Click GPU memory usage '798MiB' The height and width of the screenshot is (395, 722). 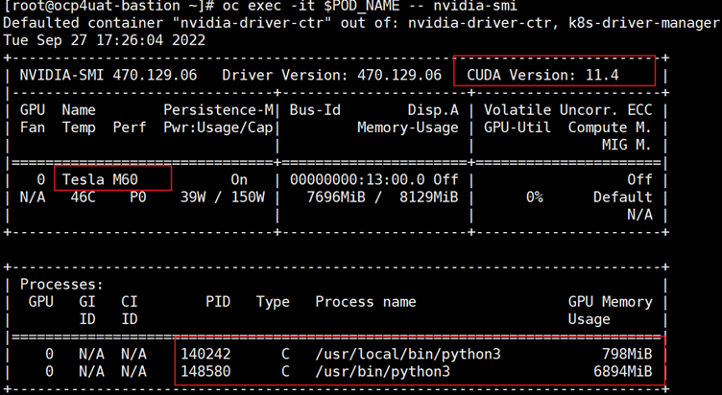pyautogui.click(x=627, y=354)
